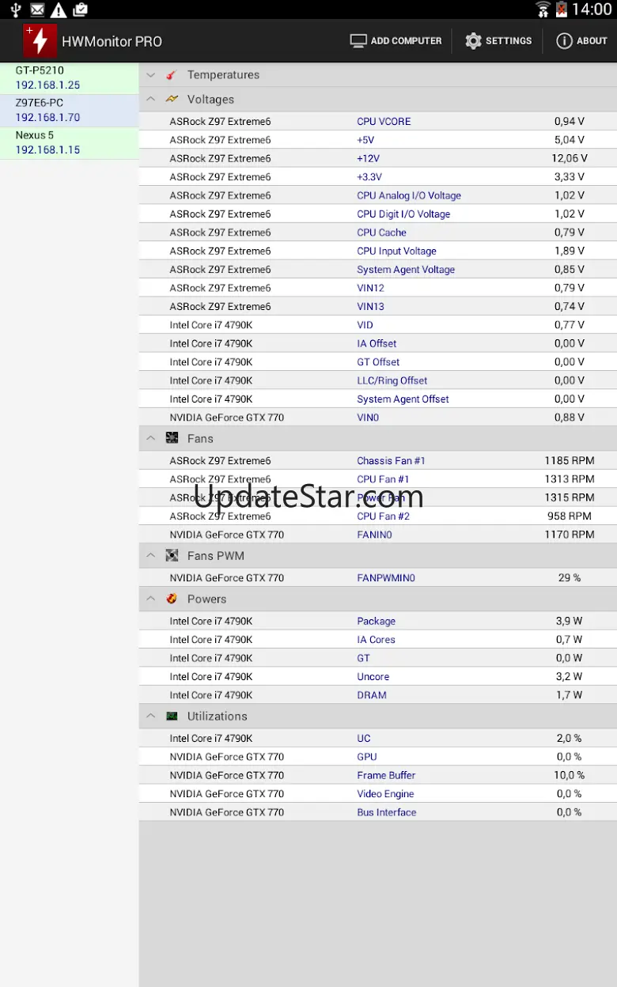
Task: Click the Temperatures section title
Action: tap(223, 75)
